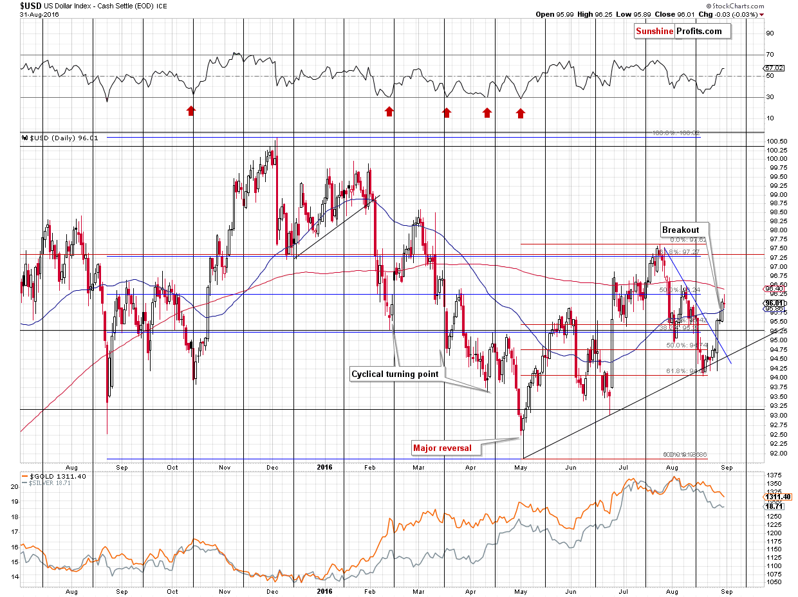This screenshot has width=798, height=597.
Task: Click the "20" silver axis label
Action: pos(14,486)
